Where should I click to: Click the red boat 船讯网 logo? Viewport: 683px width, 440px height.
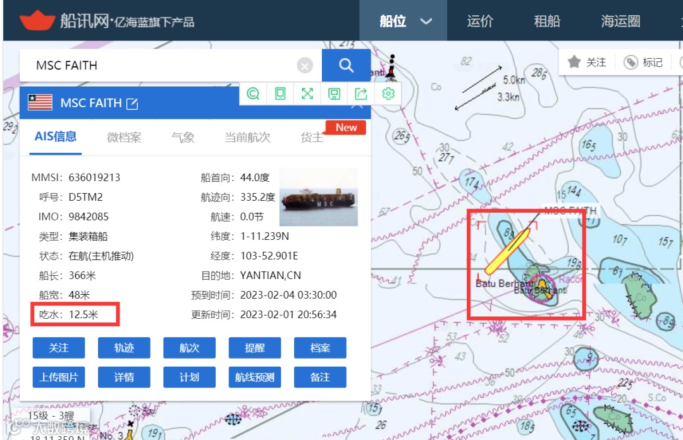pyautogui.click(x=37, y=20)
